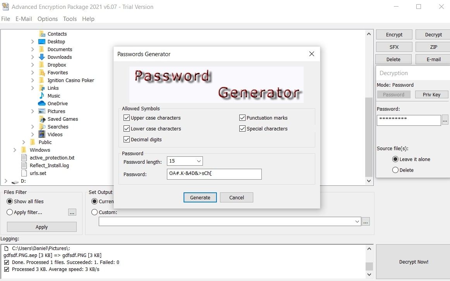Click the Music note icon in sidebar
This screenshot has height=281, width=450.
(x=42, y=96)
